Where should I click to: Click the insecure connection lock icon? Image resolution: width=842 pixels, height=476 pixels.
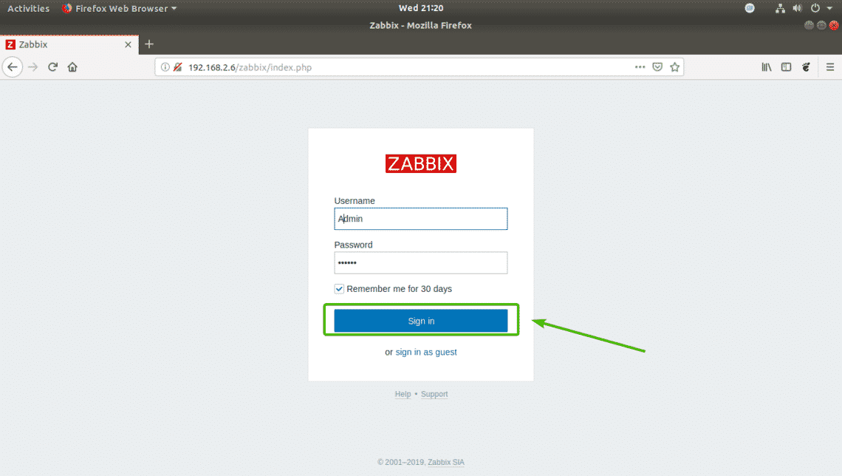(x=178, y=67)
